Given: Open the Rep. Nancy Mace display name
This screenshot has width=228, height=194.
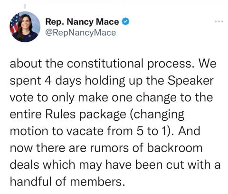Looking at the screenshot, I should tap(82, 21).
